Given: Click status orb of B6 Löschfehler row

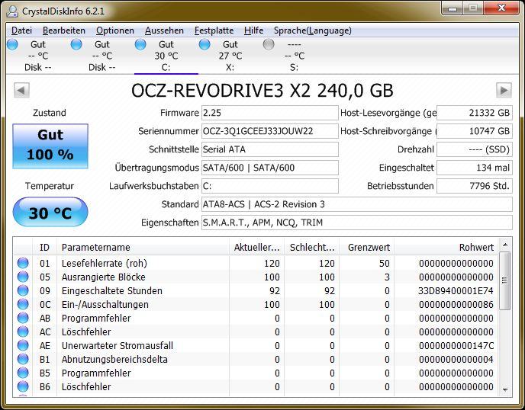Looking at the screenshot, I should (23, 386).
